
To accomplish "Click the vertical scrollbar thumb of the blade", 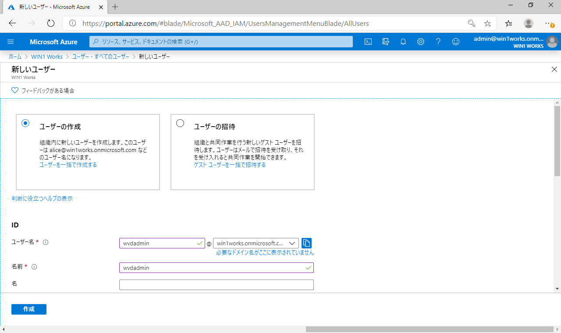I will (x=557, y=140).
